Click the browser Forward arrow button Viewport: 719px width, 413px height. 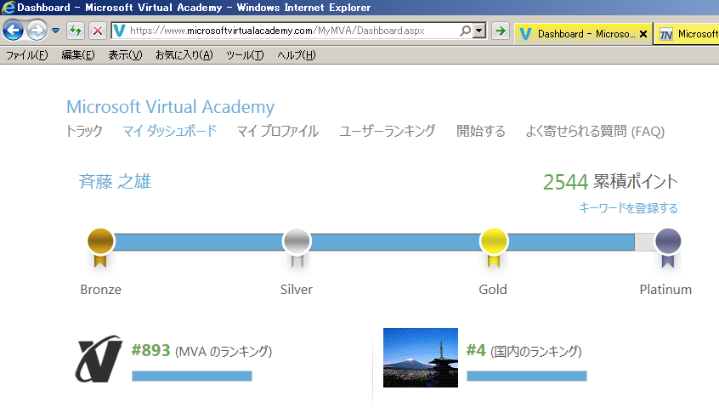(37, 31)
